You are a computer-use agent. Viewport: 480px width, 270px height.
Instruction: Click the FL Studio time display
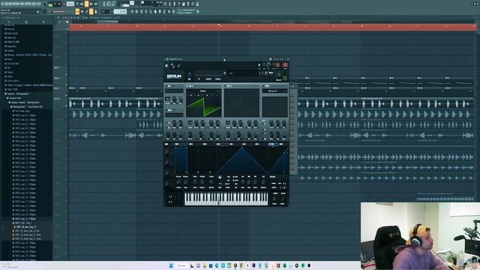tap(109, 4)
